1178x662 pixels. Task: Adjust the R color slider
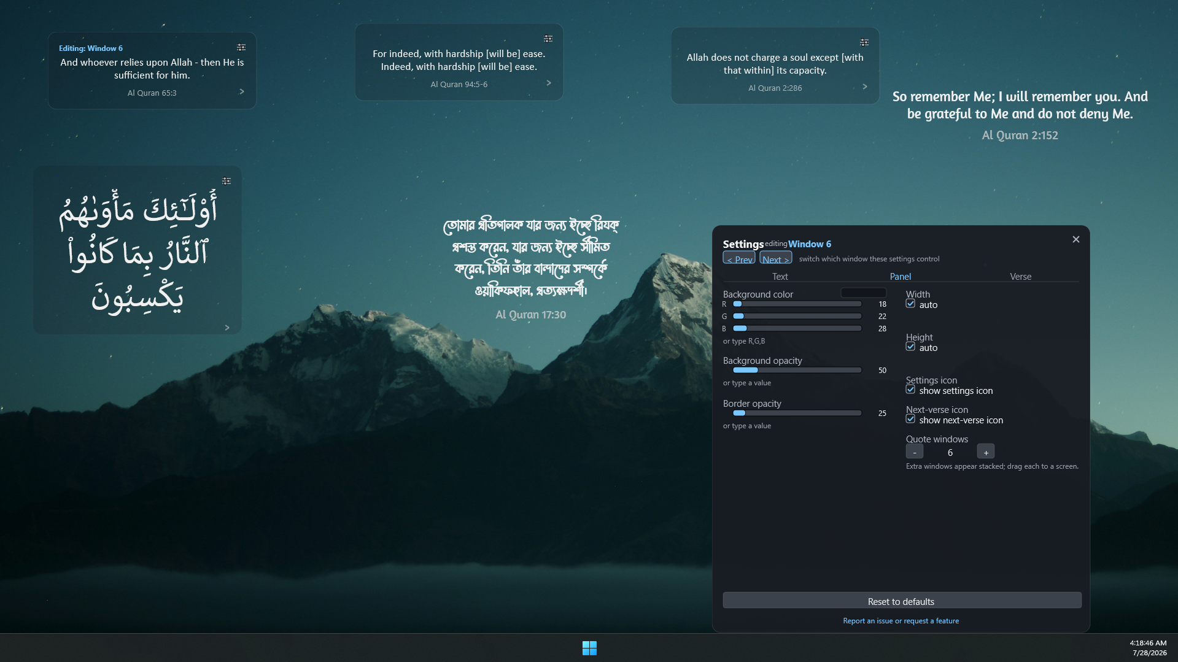pyautogui.click(x=797, y=304)
